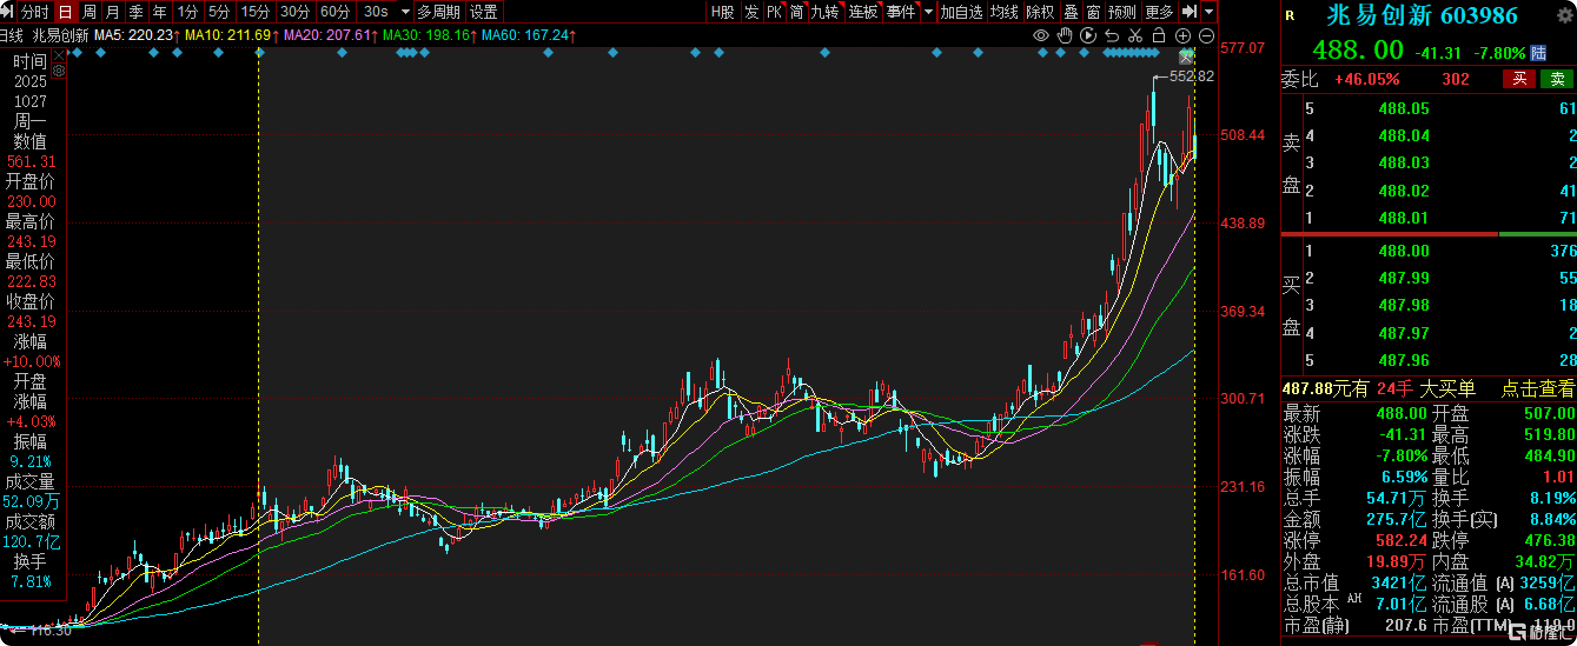Switch to the 月 monthly tab
The width and height of the screenshot is (1577, 646).
(112, 12)
